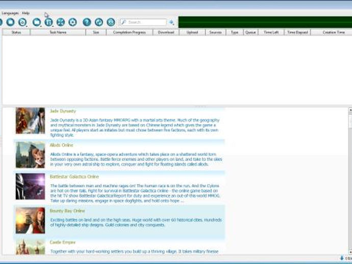The image size is (352, 264).
Task: Sort tasks by the Status column
Action: (x=16, y=32)
